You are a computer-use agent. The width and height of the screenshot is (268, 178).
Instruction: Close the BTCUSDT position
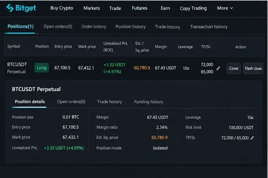point(234,68)
